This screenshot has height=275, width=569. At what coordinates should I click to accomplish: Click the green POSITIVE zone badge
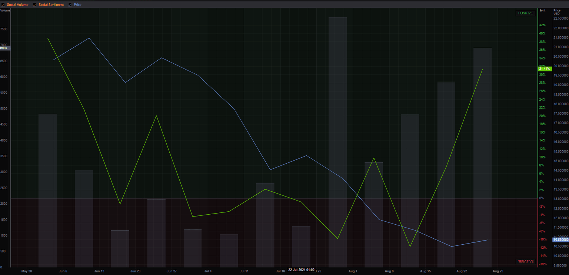525,13
